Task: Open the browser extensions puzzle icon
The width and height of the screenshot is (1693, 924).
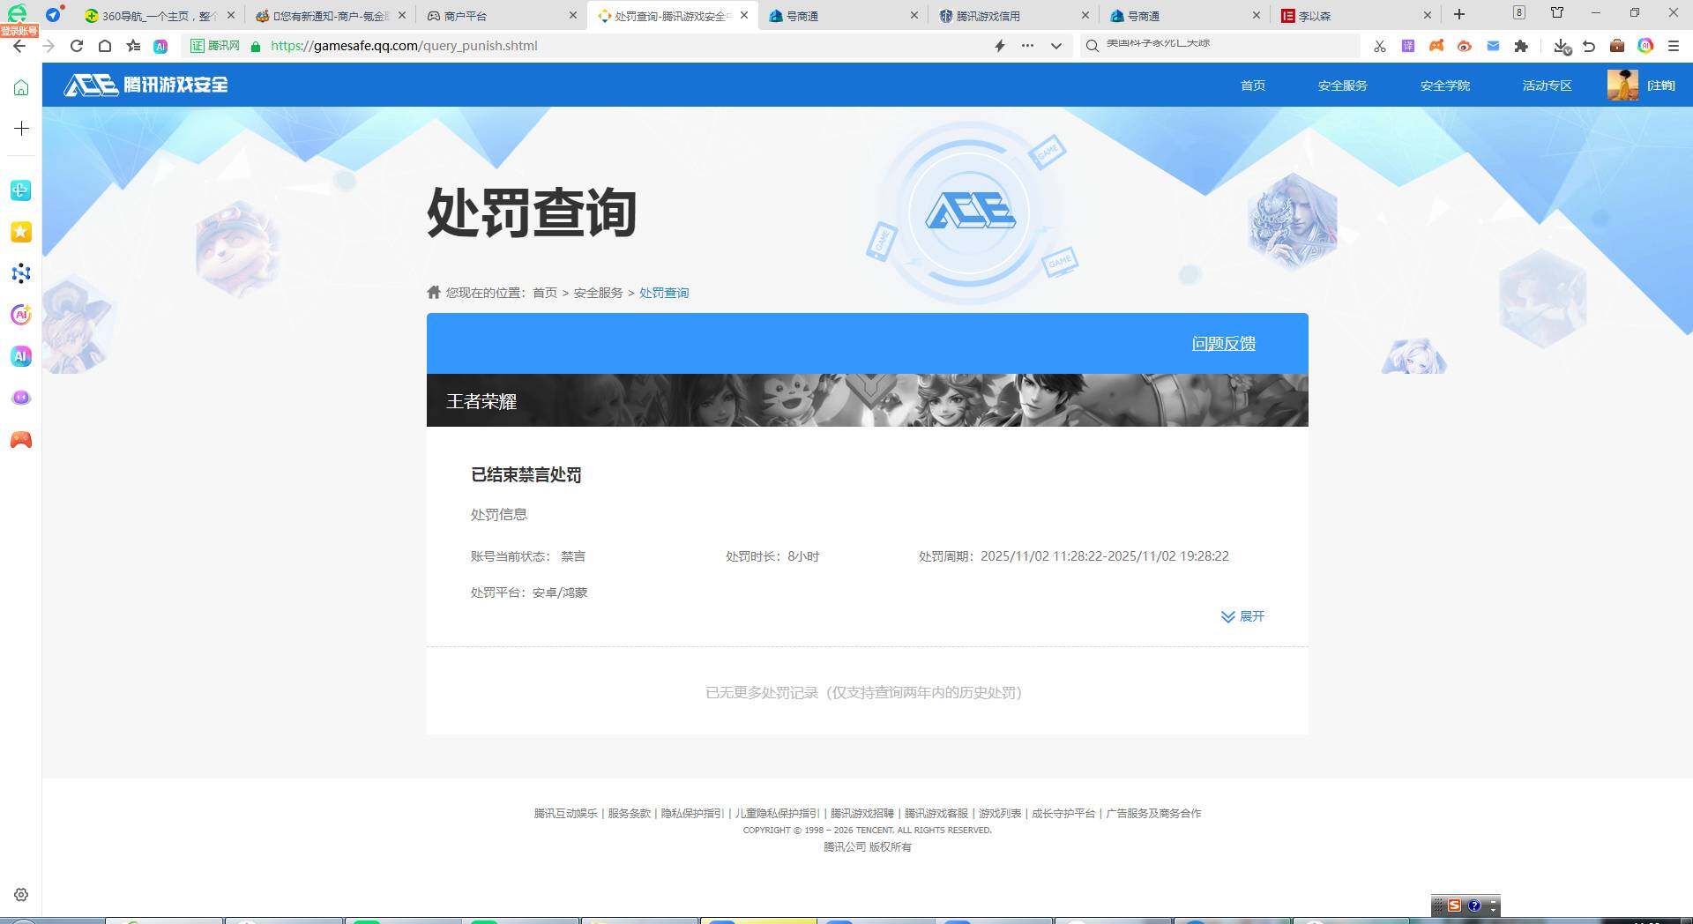Action: (x=1523, y=46)
